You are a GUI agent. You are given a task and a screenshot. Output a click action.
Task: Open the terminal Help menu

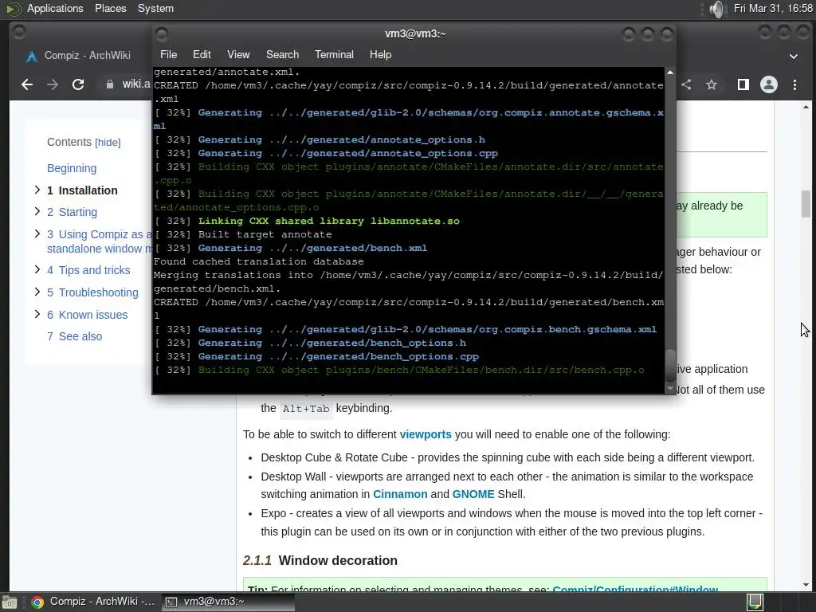click(380, 55)
